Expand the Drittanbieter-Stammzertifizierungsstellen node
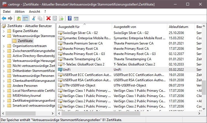The width and height of the screenshot is (207, 123). (x=4, y=71)
